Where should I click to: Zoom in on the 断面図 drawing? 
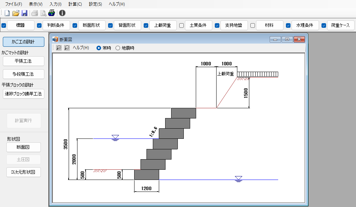59,48
